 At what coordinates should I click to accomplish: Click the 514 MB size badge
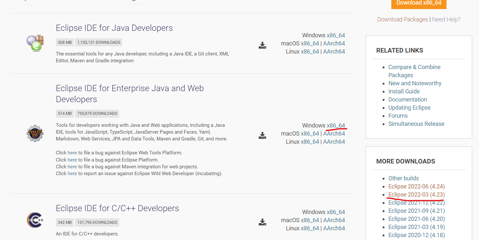coord(65,114)
